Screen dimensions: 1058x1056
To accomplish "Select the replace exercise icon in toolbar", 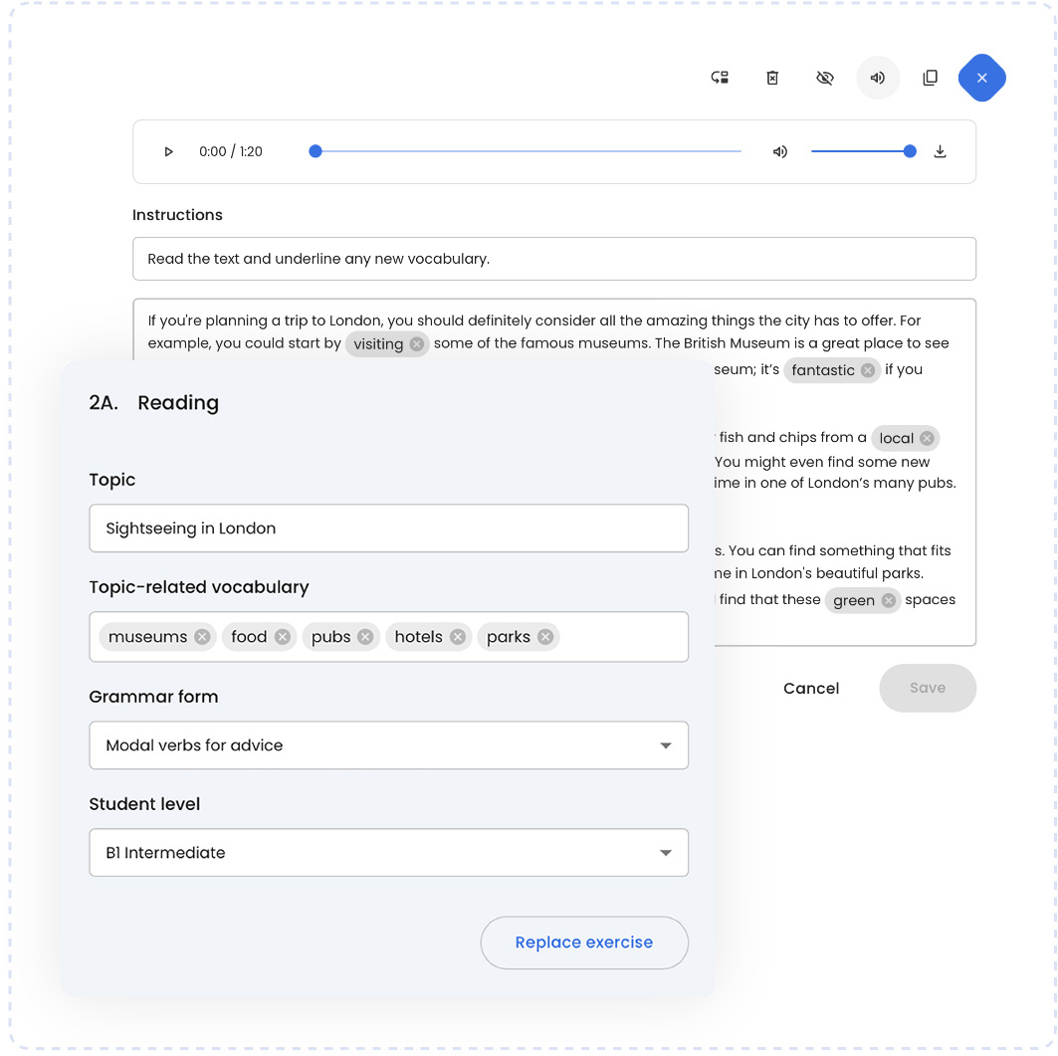I will (x=720, y=78).
